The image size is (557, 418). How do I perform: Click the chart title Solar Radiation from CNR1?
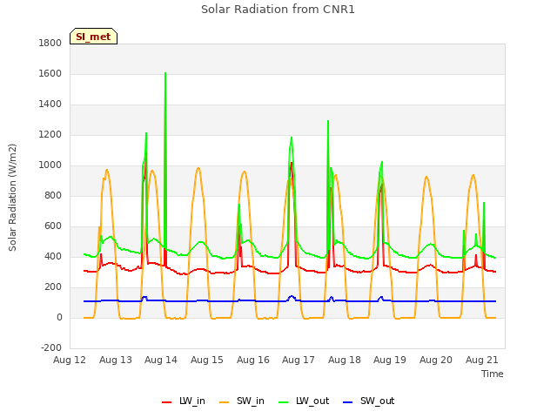point(278,10)
